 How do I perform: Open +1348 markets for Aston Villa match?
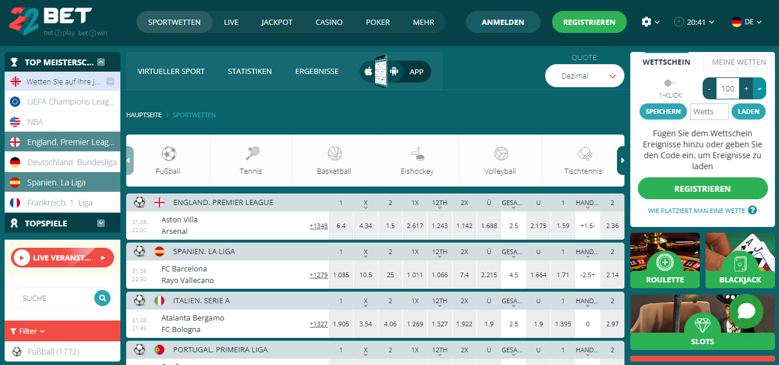pos(318,226)
